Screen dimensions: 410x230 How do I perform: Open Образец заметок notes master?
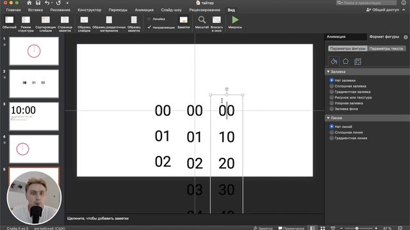134,24
